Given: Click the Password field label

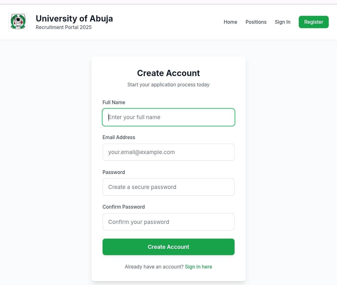Looking at the screenshot, I should coord(114,172).
